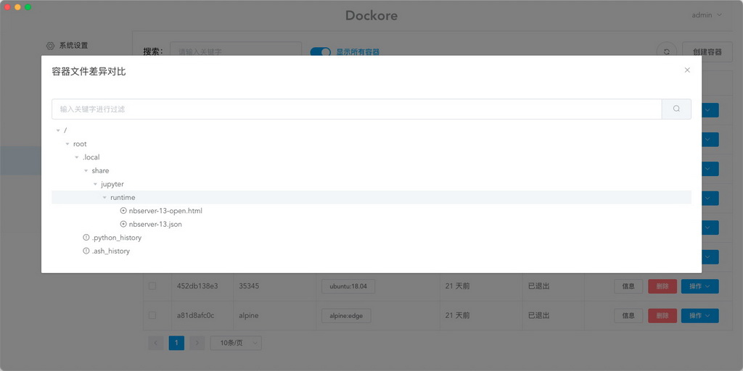This screenshot has height=371, width=743.
Task: Click the added icon beside nbserver-13.json
Action: click(x=123, y=225)
